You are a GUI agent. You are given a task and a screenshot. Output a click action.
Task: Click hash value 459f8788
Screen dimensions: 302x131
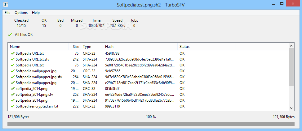tap(112, 53)
